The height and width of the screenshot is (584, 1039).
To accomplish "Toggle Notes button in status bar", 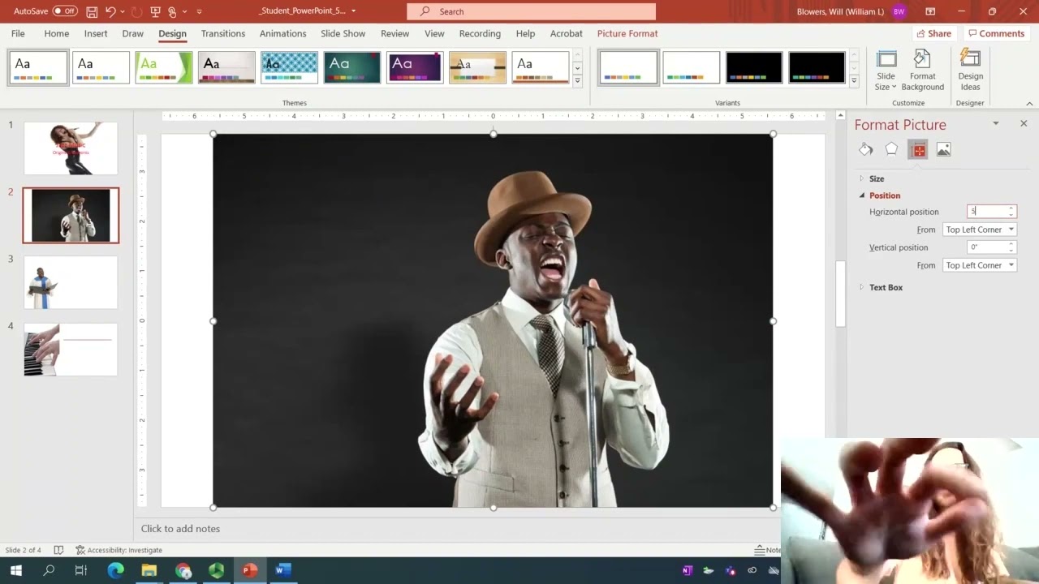I will point(767,550).
